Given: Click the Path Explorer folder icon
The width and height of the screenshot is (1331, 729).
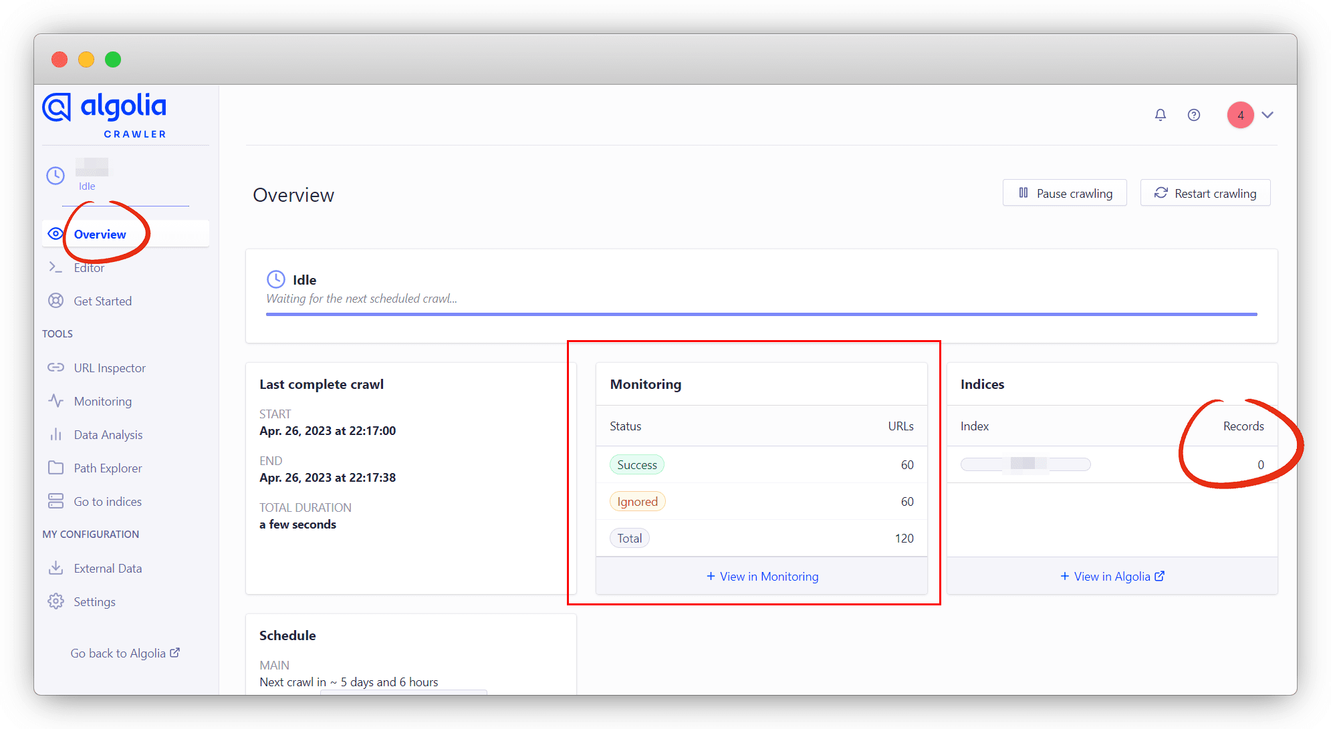Looking at the screenshot, I should [x=55, y=468].
